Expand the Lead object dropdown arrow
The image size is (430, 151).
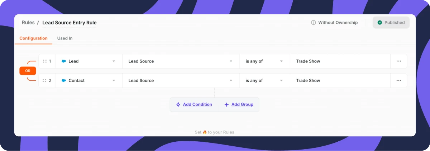coord(114,61)
